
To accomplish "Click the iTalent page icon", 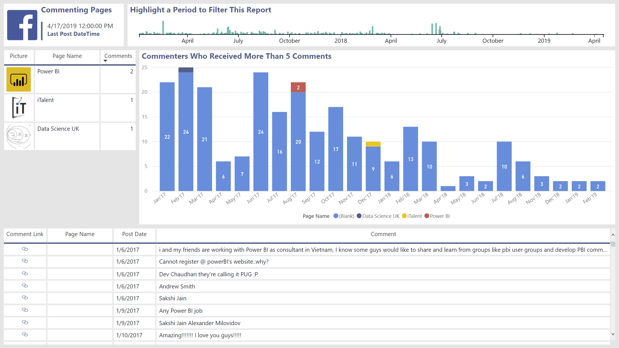I will point(18,108).
